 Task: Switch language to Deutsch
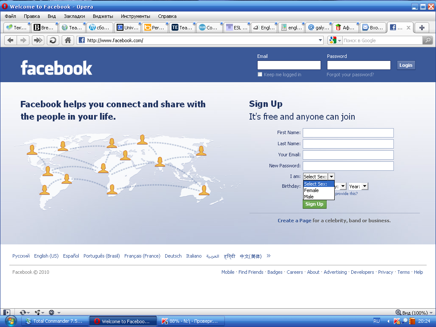click(x=173, y=256)
